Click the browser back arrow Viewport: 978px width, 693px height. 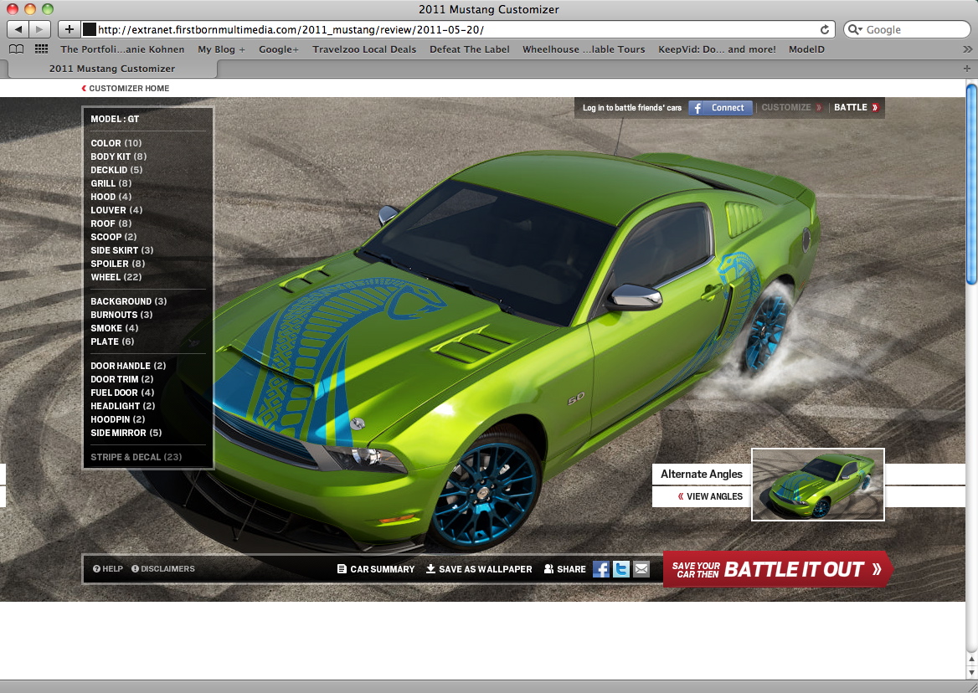click(x=18, y=29)
